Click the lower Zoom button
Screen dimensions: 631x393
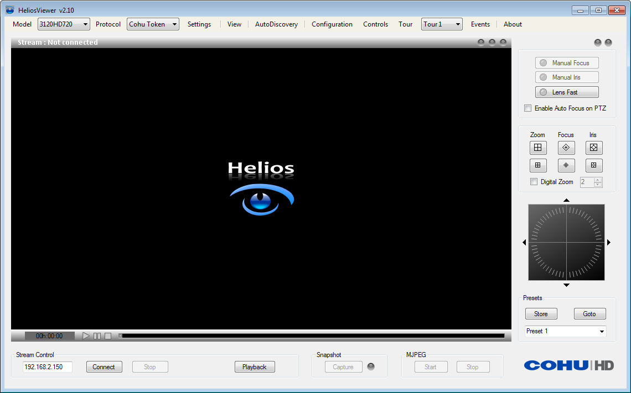pos(537,165)
